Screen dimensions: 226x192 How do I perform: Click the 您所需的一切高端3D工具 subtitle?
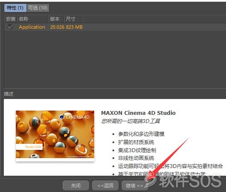(131, 121)
